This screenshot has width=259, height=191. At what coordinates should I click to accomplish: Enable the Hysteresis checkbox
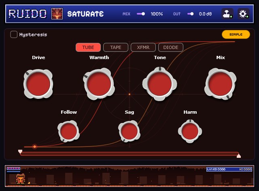coord(14,34)
